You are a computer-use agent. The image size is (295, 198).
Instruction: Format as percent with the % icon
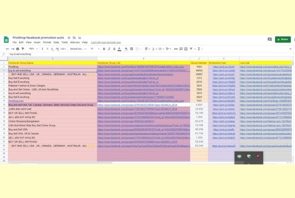click(x=47, y=49)
